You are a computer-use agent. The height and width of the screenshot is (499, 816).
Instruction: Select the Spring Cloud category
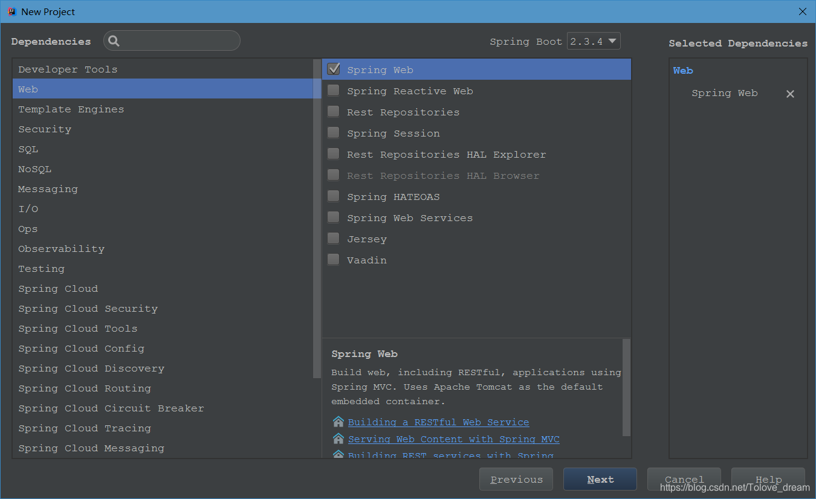(163, 288)
